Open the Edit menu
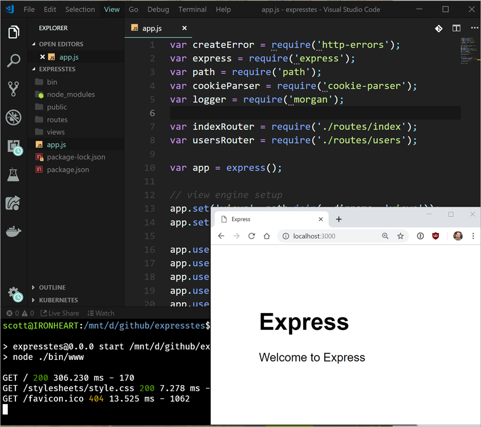This screenshot has height=427, width=481. pyautogui.click(x=49, y=10)
